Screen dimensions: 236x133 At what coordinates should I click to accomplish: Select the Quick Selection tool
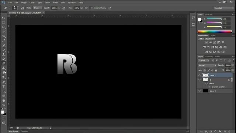(x=4, y=31)
